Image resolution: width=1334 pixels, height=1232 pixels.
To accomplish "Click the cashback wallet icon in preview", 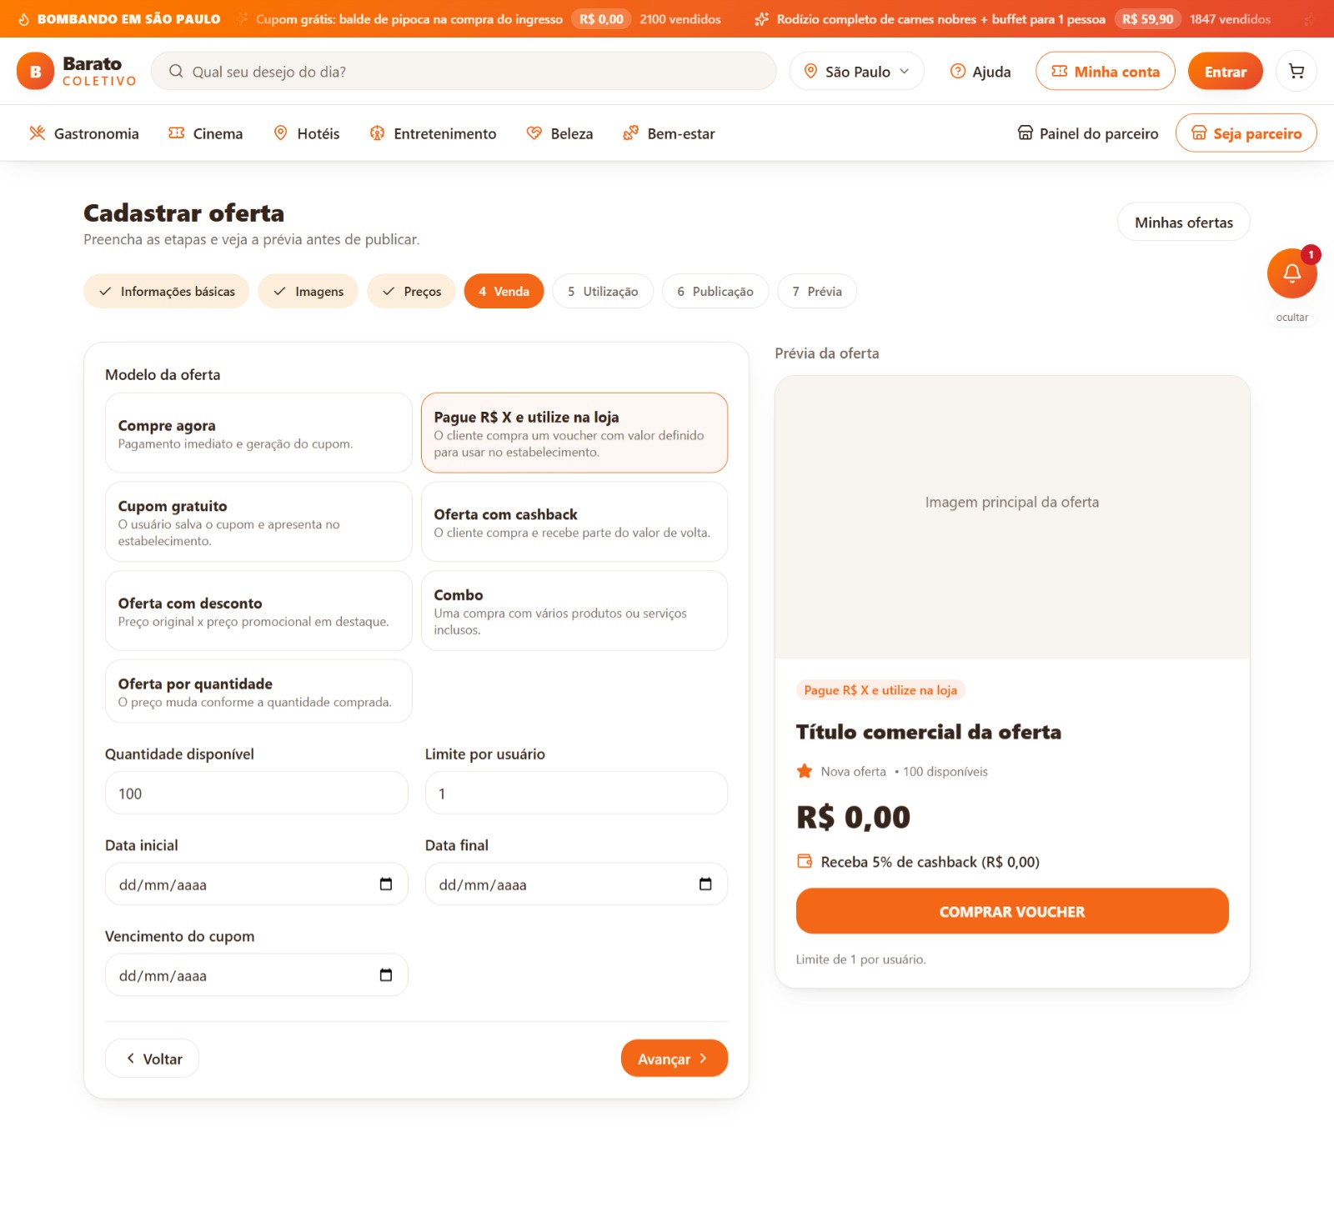I will [x=805, y=861].
